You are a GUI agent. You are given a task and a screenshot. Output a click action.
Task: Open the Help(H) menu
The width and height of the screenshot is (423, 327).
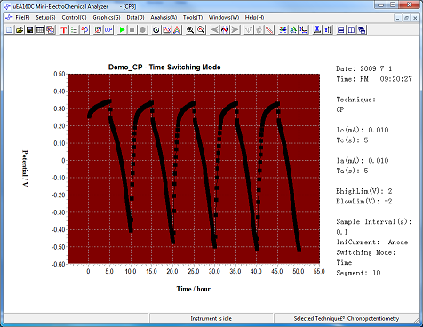(254, 18)
